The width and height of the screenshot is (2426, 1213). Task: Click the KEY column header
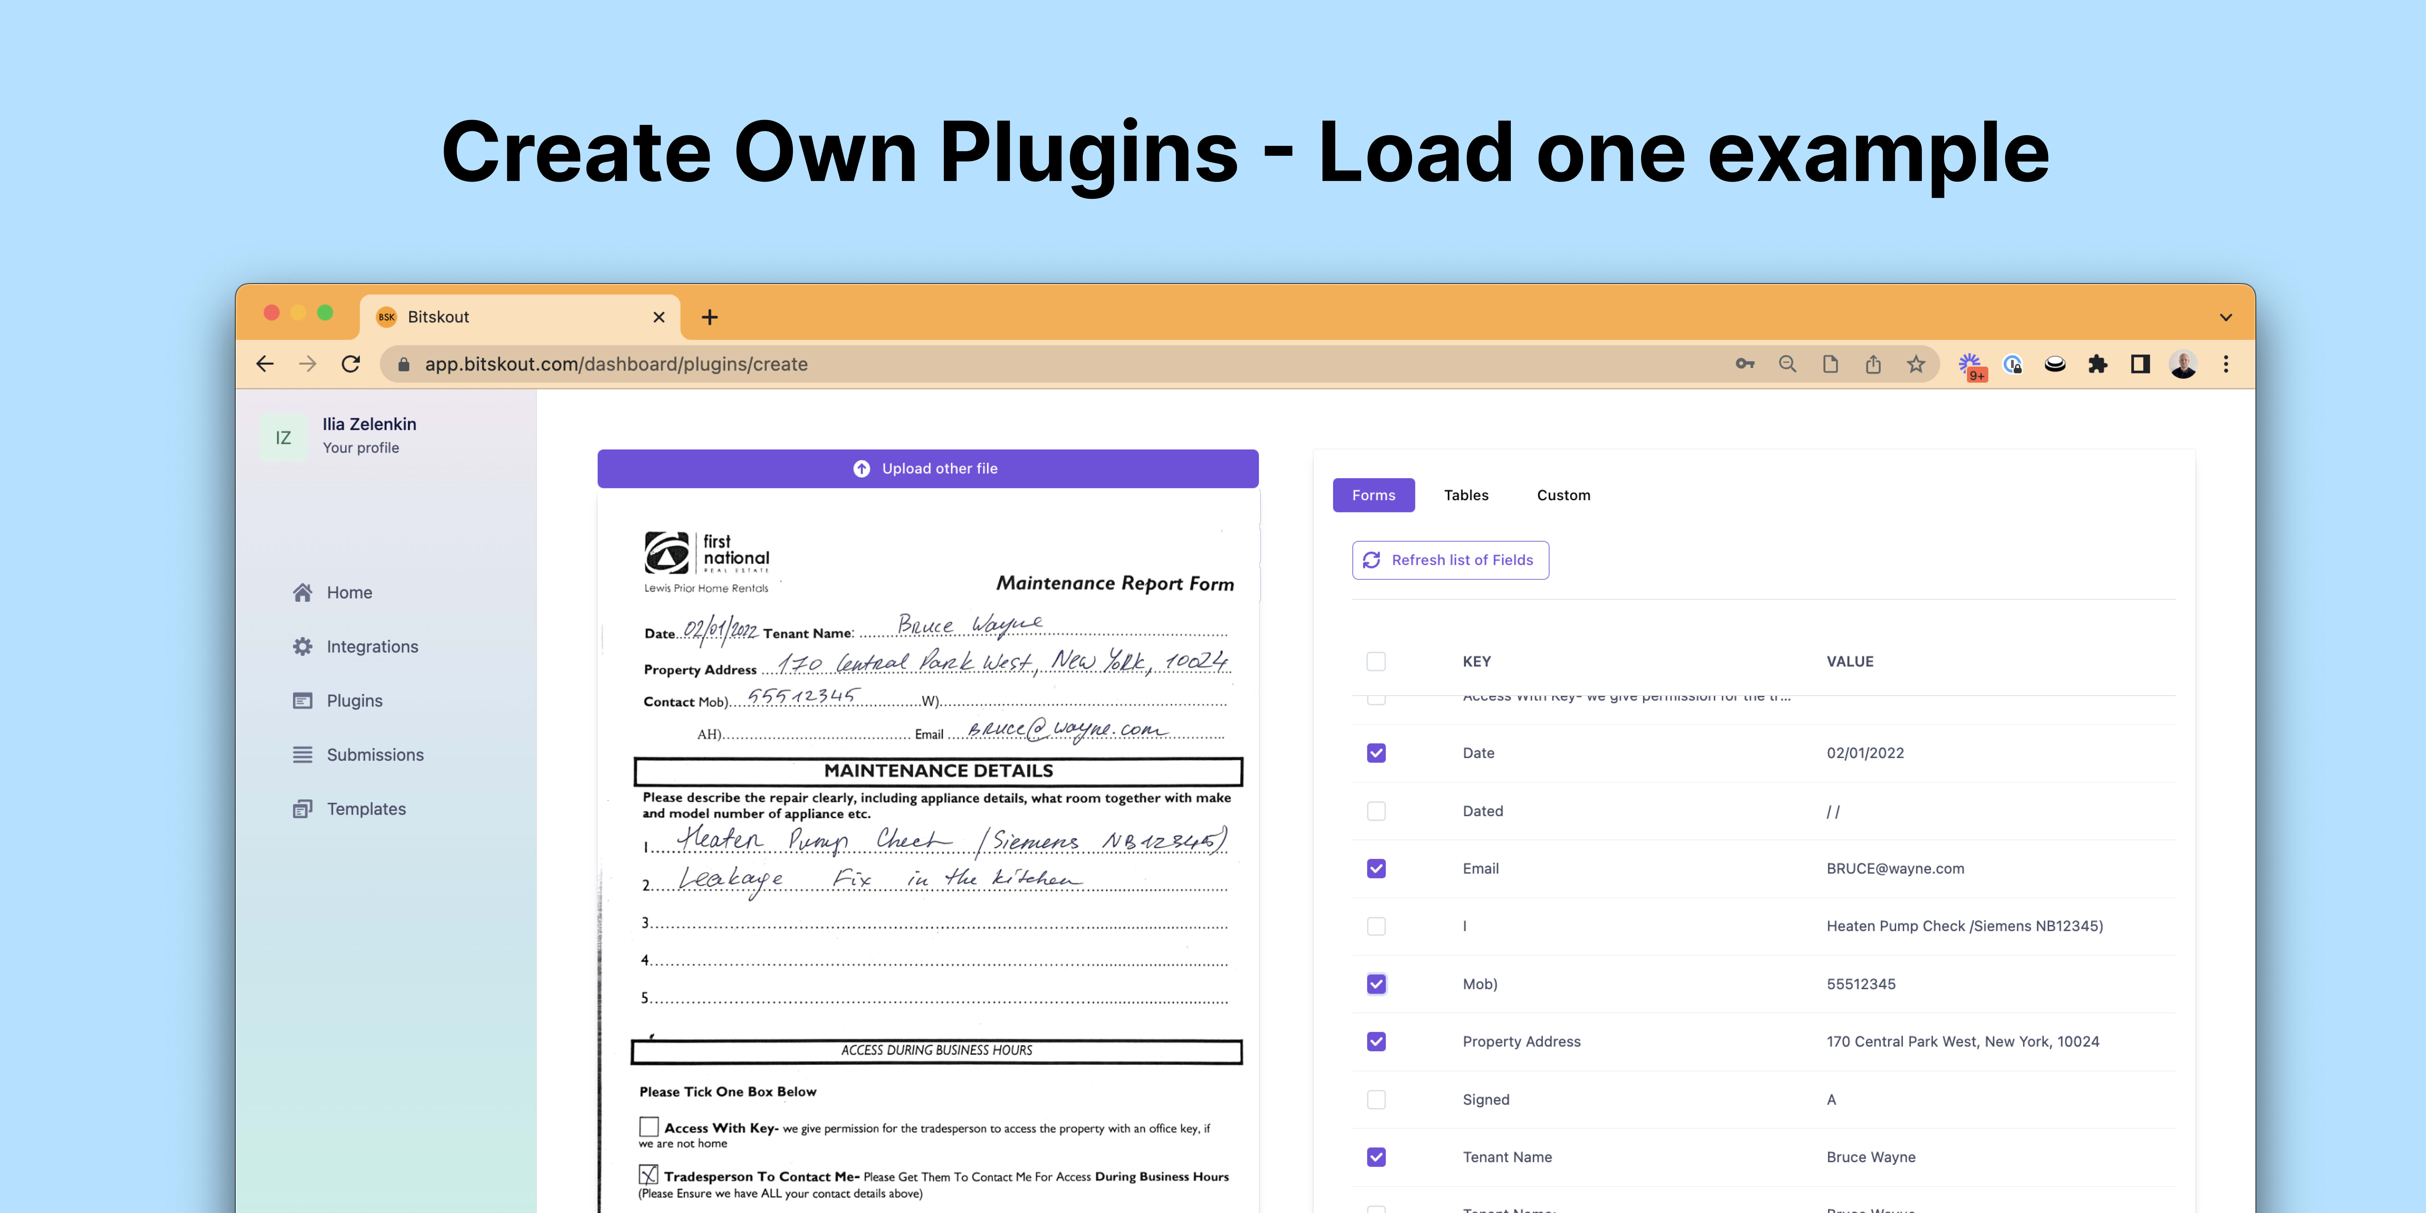tap(1477, 662)
